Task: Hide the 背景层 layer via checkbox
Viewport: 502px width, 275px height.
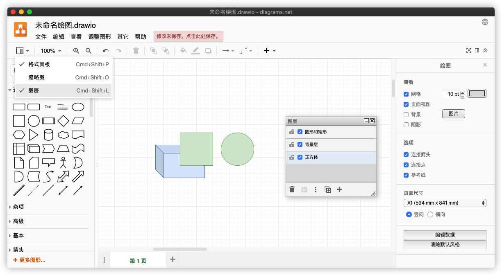Action: 300,144
